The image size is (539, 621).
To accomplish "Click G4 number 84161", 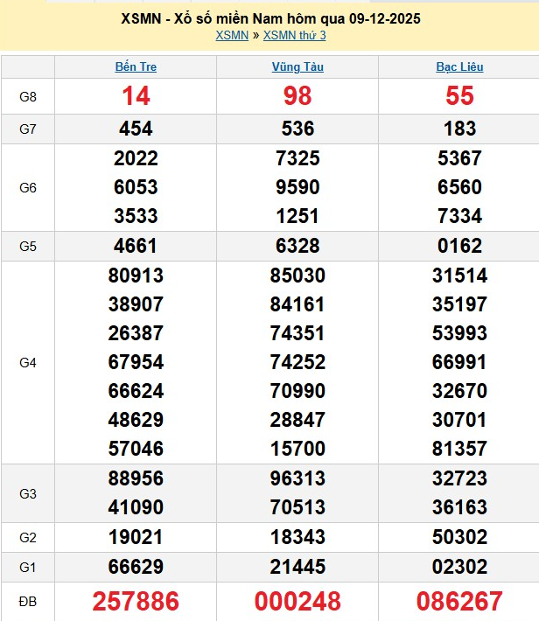I will click(297, 304).
